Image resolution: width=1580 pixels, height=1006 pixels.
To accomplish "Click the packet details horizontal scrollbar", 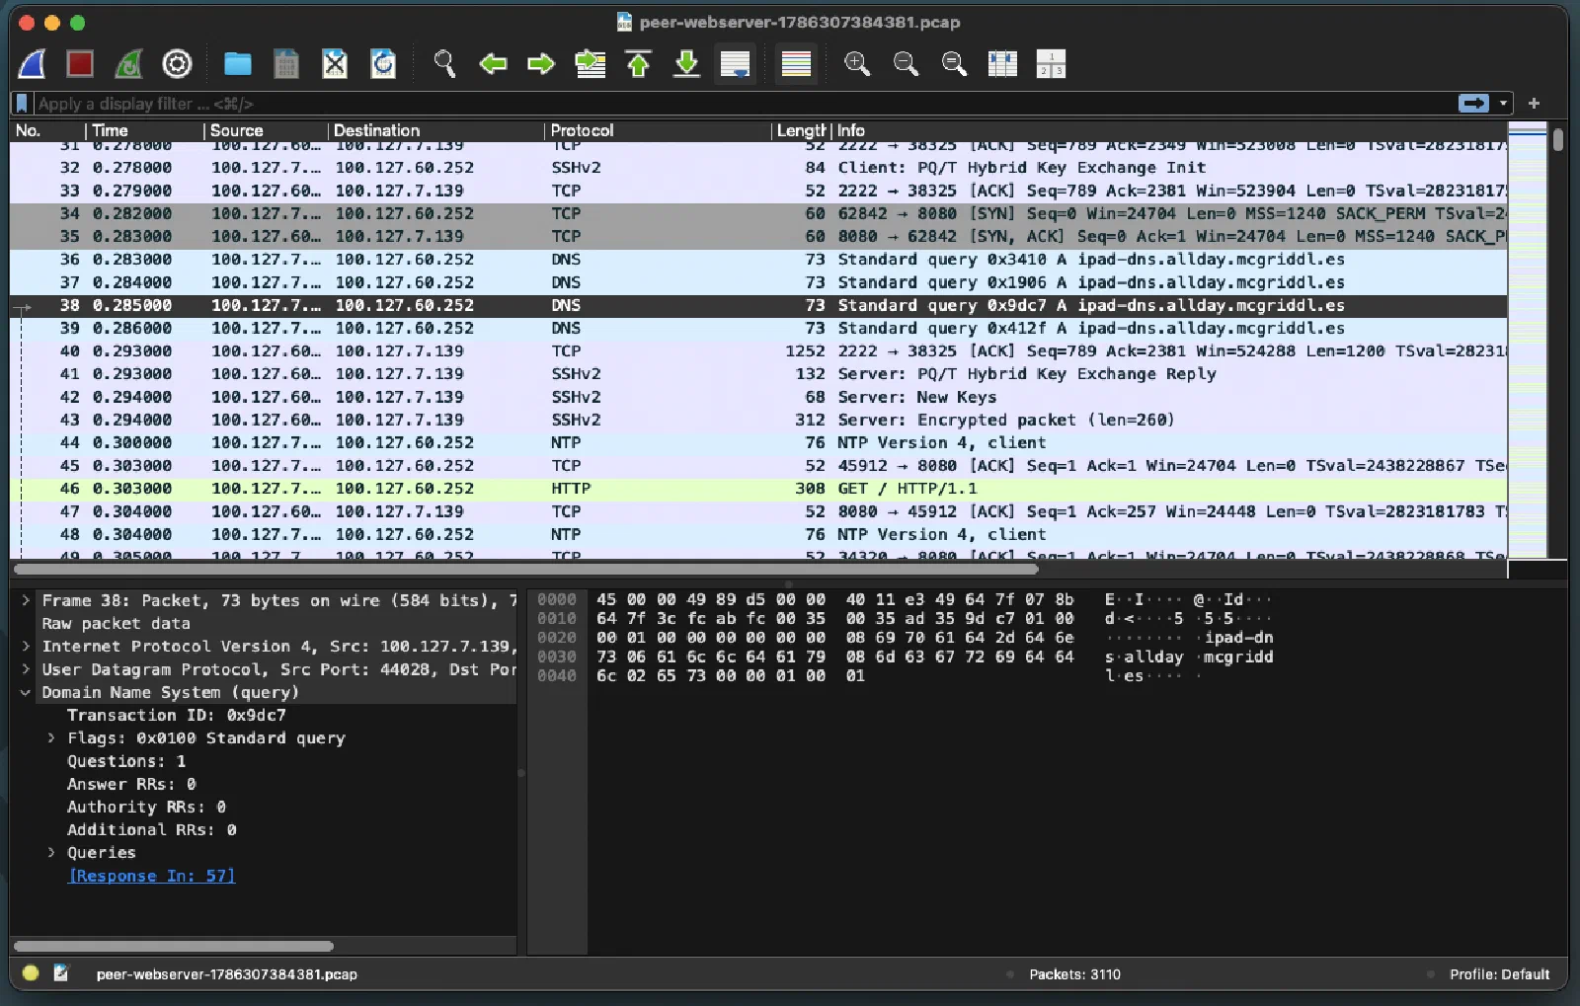I will point(174,946).
